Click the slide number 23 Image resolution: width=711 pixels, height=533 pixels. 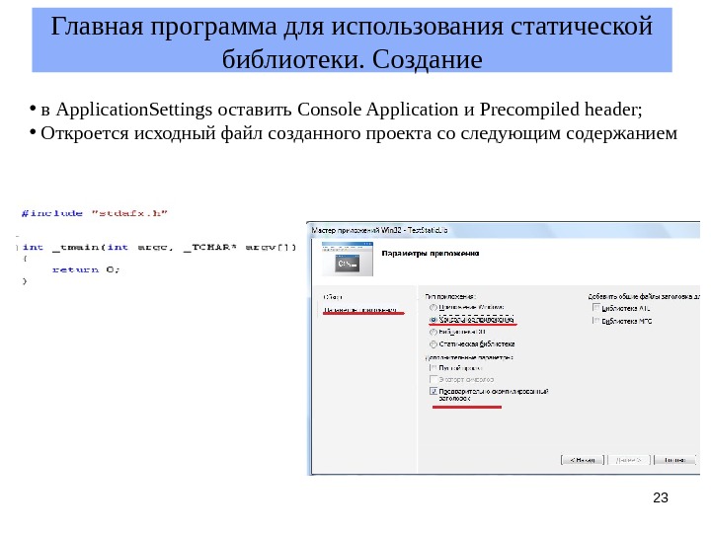[x=661, y=497]
